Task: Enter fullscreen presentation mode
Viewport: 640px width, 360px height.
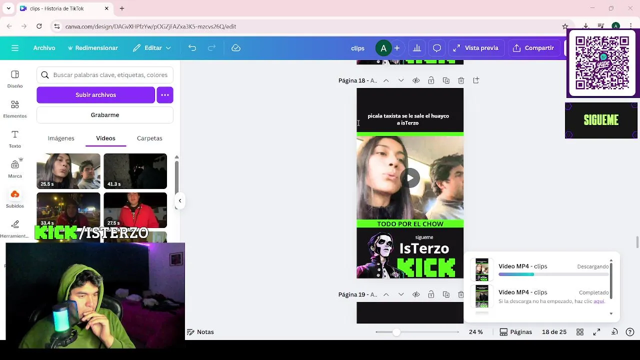Action: click(596, 332)
